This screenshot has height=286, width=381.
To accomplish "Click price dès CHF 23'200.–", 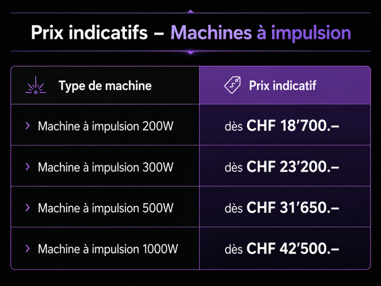I will click(282, 166).
